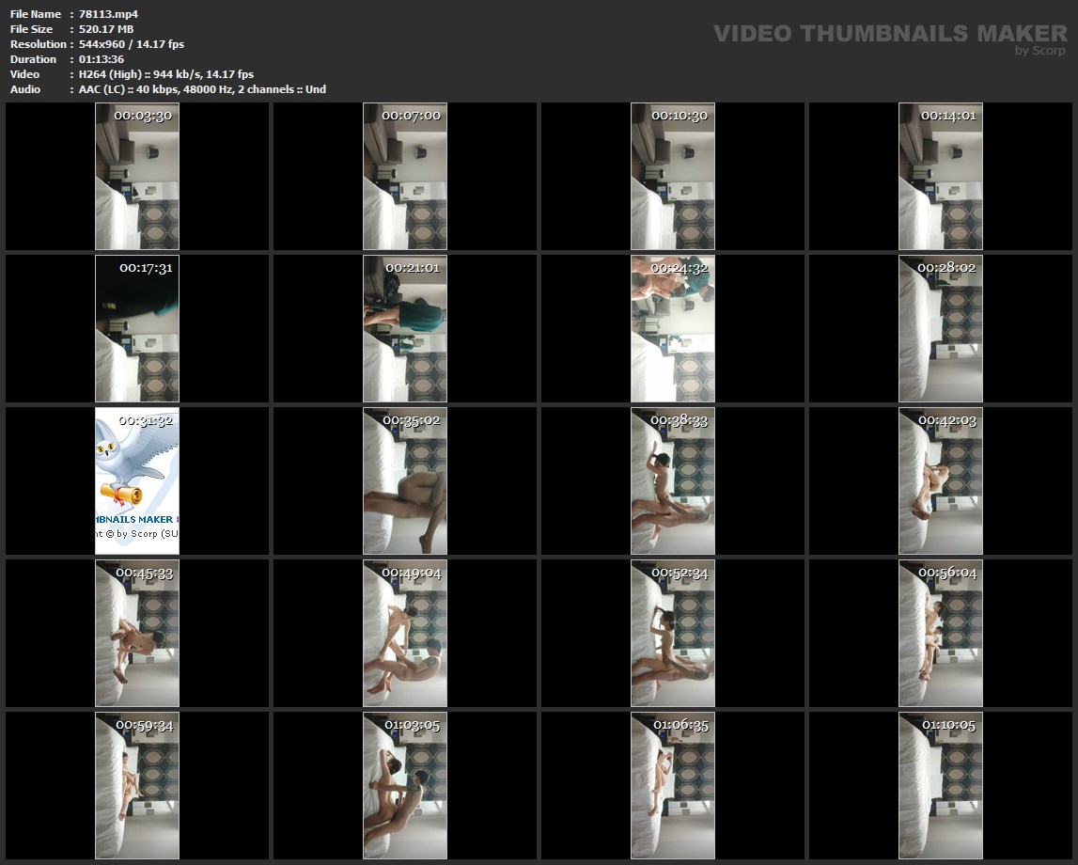This screenshot has width=1078, height=865.
Task: Click the VIDEO THUMBNAILS MAKER watermark title
Action: pos(889,34)
